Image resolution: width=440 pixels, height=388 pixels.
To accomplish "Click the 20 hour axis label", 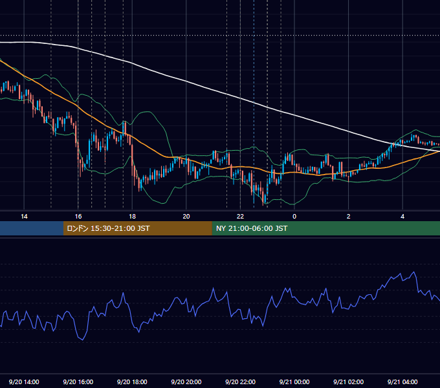I will pyautogui.click(x=186, y=217).
